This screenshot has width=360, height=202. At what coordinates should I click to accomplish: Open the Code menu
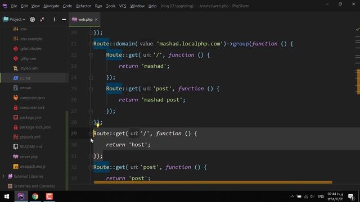tap(67, 6)
